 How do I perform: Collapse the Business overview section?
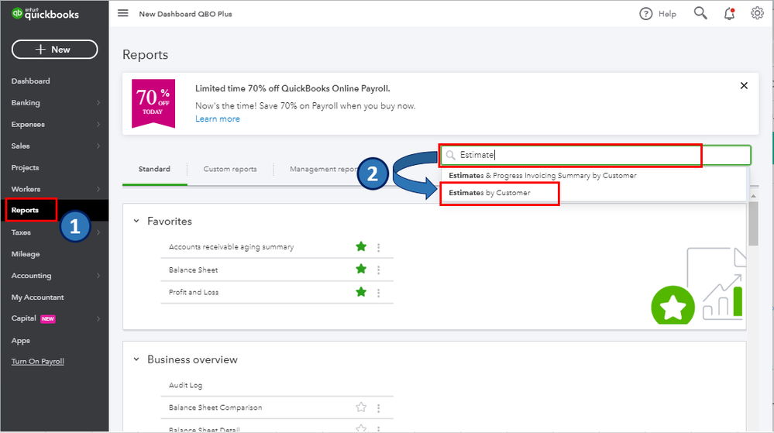point(136,359)
